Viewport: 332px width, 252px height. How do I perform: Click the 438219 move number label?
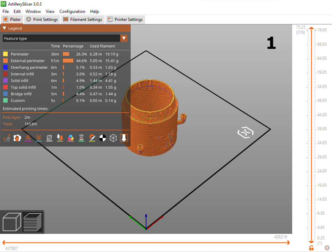point(281,237)
